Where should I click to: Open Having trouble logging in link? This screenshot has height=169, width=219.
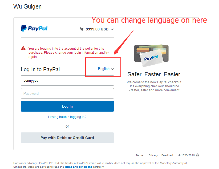(x=67, y=117)
